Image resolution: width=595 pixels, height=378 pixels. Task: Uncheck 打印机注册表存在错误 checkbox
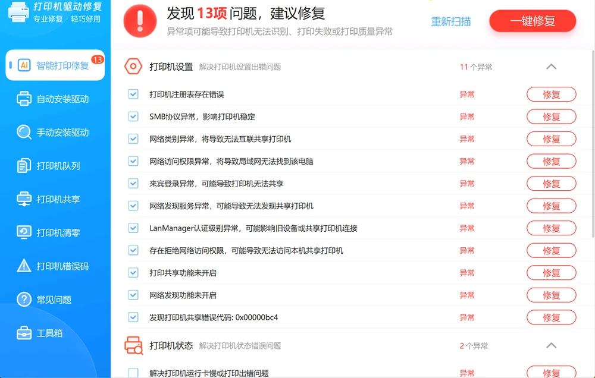[x=133, y=94]
